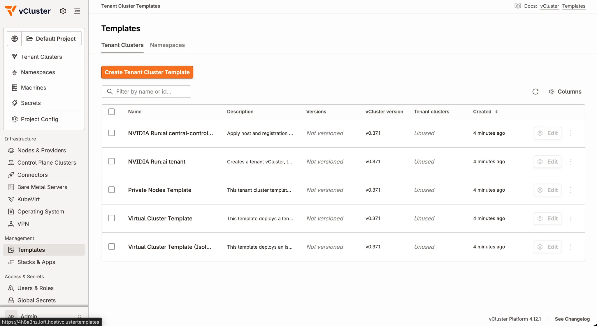The height and width of the screenshot is (326, 597).
Task: Open more options for Virtual Cluster Template (Isol... row
Action: pyautogui.click(x=571, y=247)
